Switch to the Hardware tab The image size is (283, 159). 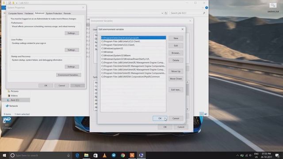(29, 13)
